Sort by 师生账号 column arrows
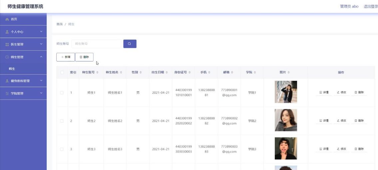The image size is (378, 170). (x=97, y=73)
